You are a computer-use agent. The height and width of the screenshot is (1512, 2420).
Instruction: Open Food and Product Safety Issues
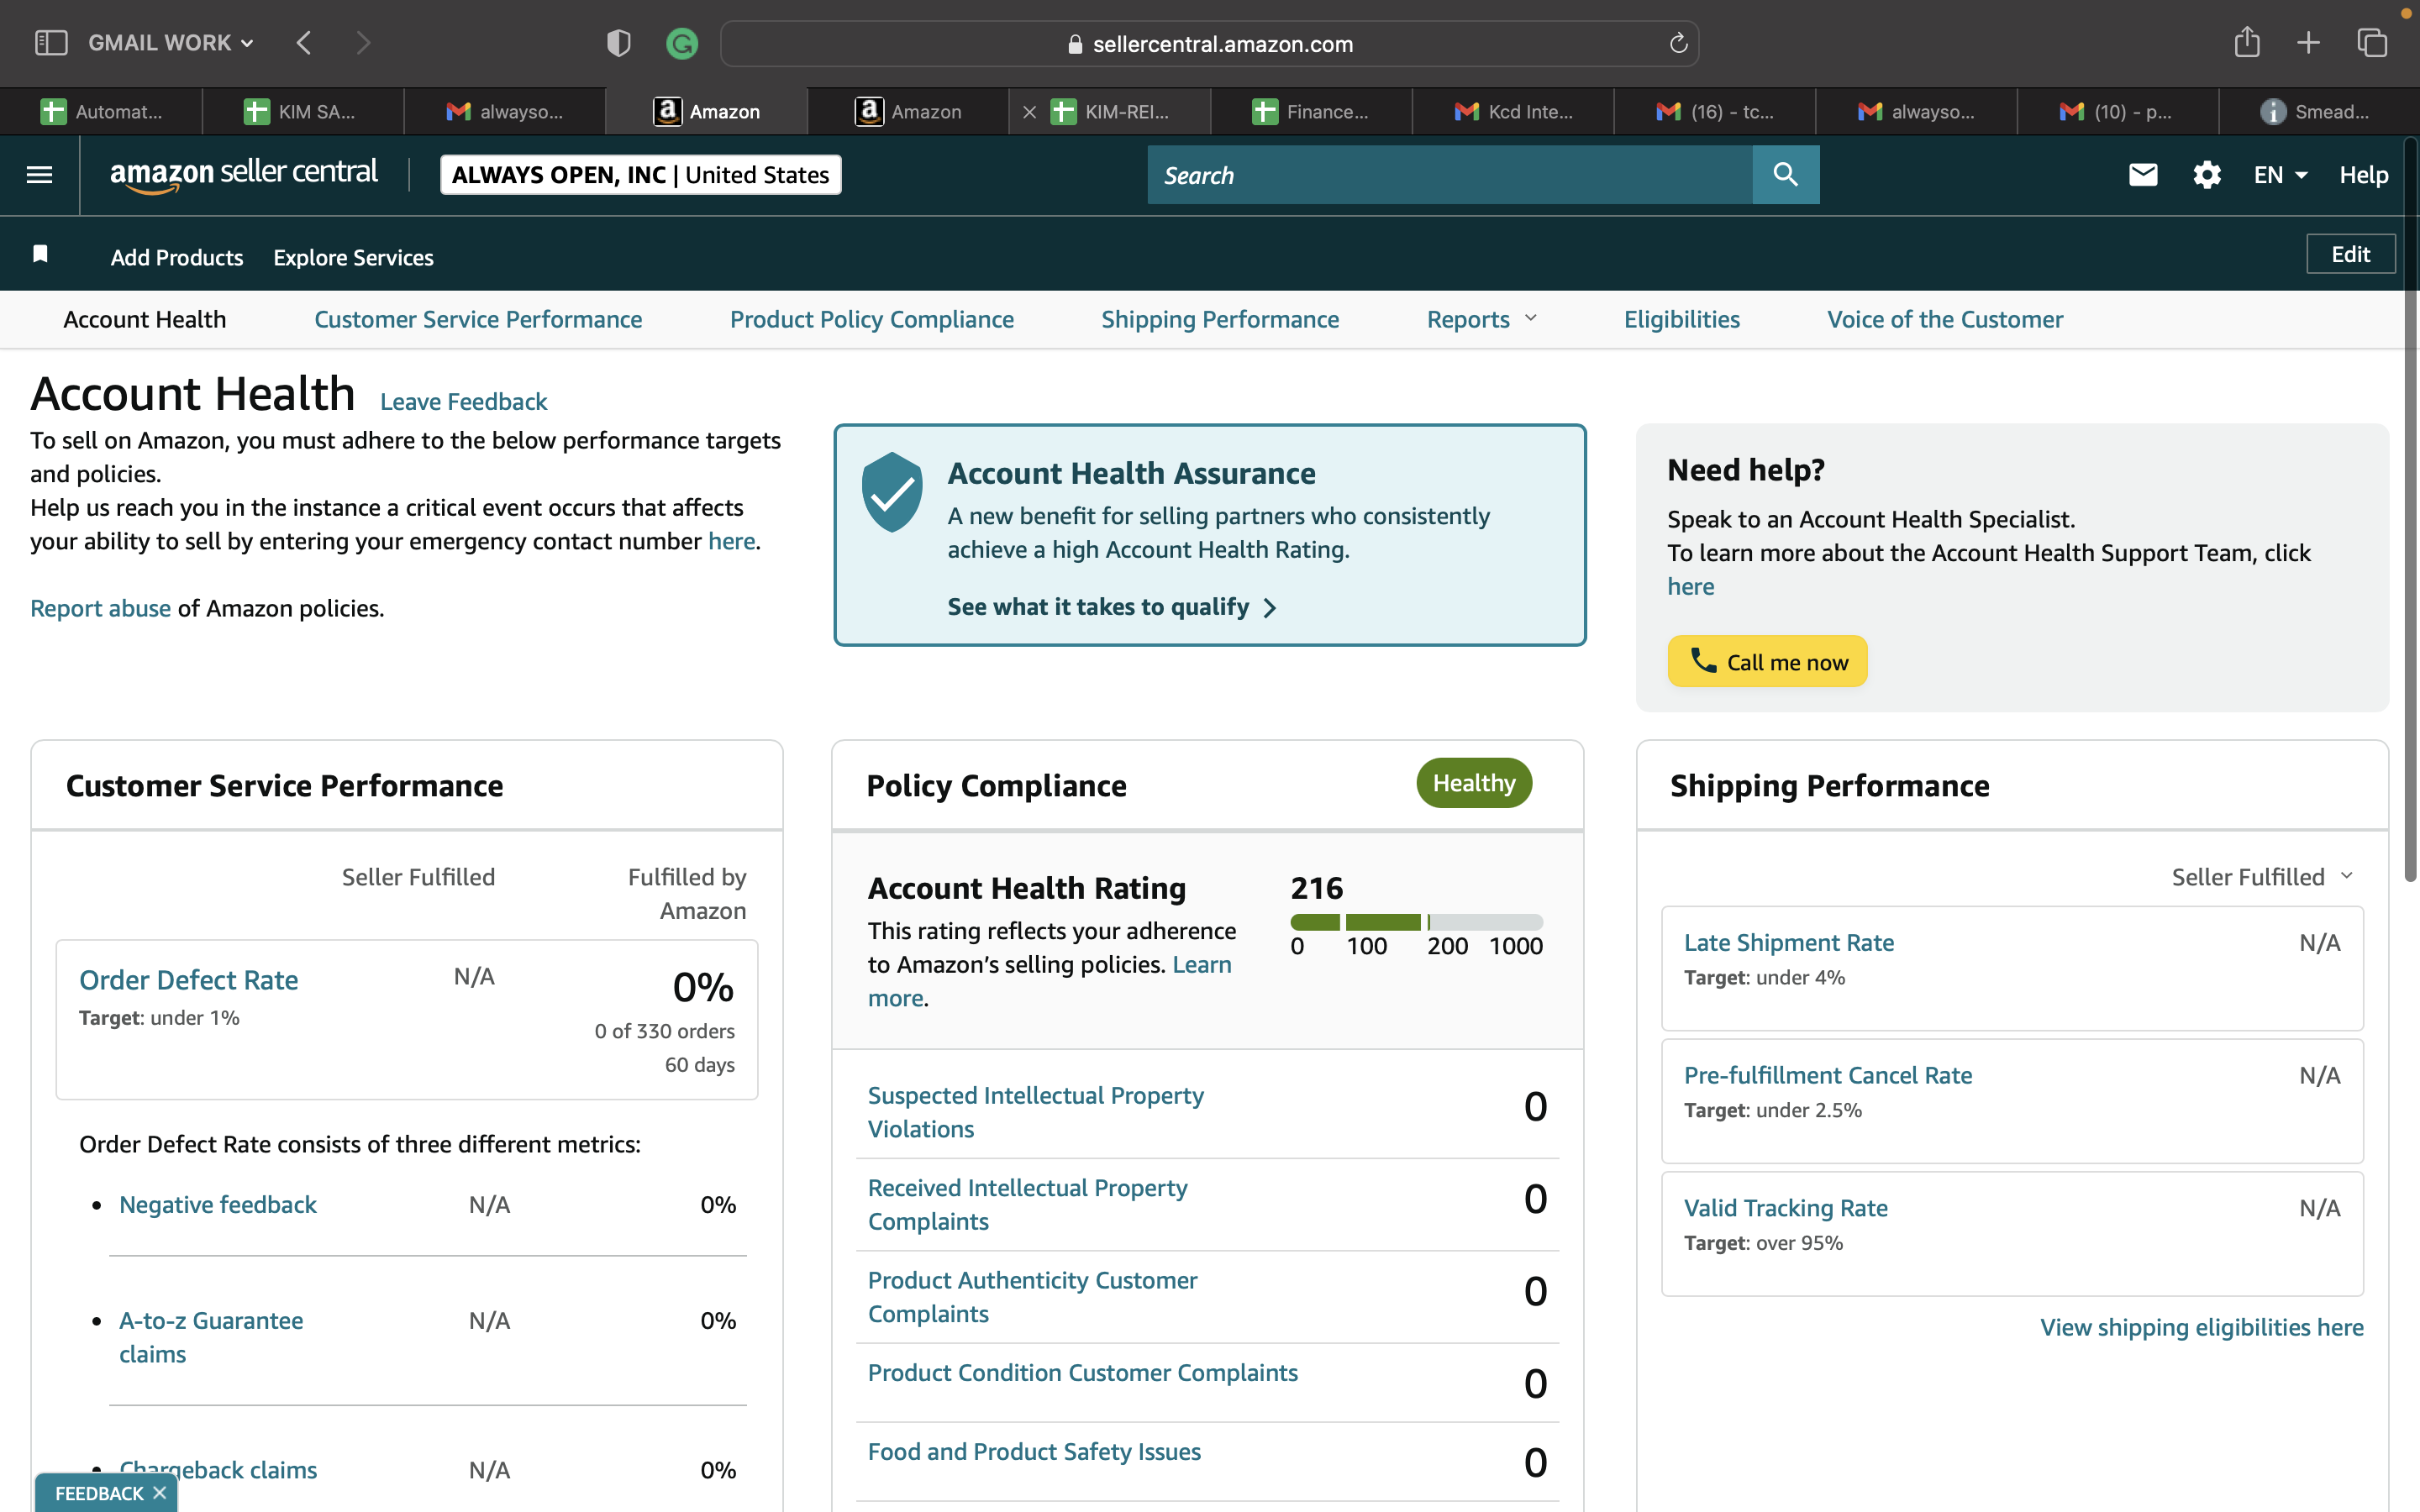coord(1034,1451)
